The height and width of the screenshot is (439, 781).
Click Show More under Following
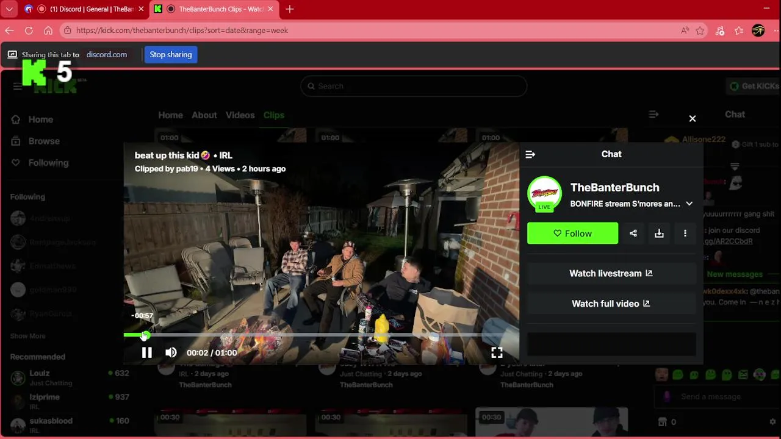[27, 336]
